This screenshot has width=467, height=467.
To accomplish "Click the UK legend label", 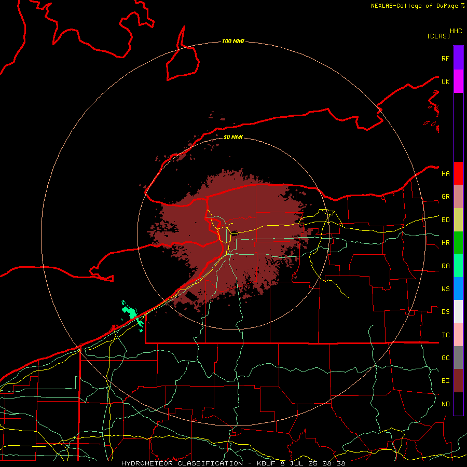I will pyautogui.click(x=445, y=81).
